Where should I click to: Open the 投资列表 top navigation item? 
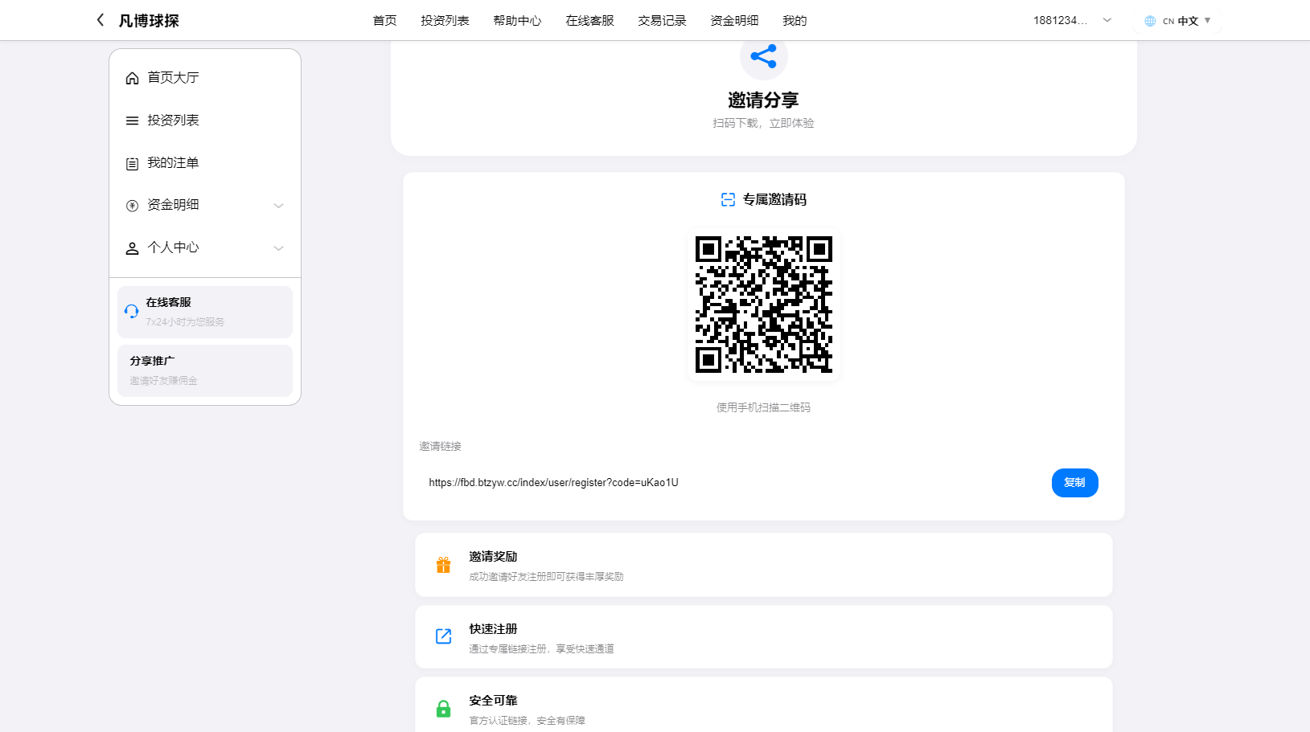point(445,21)
